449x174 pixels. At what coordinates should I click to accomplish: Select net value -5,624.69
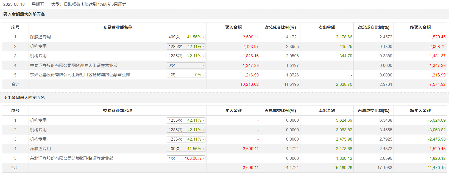click(x=437, y=120)
